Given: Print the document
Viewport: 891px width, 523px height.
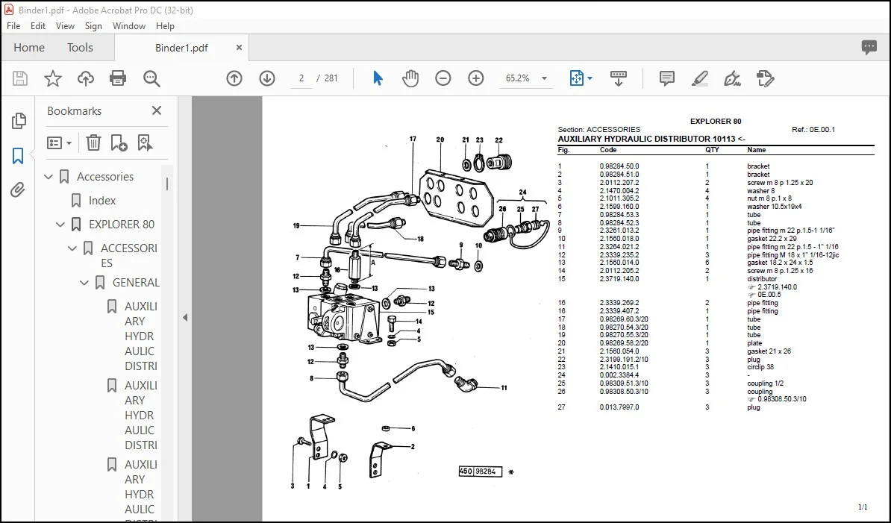Looking at the screenshot, I should tap(118, 78).
